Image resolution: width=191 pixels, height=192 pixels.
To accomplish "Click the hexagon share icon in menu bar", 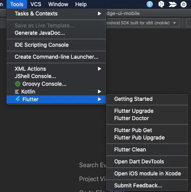I will point(161,4).
